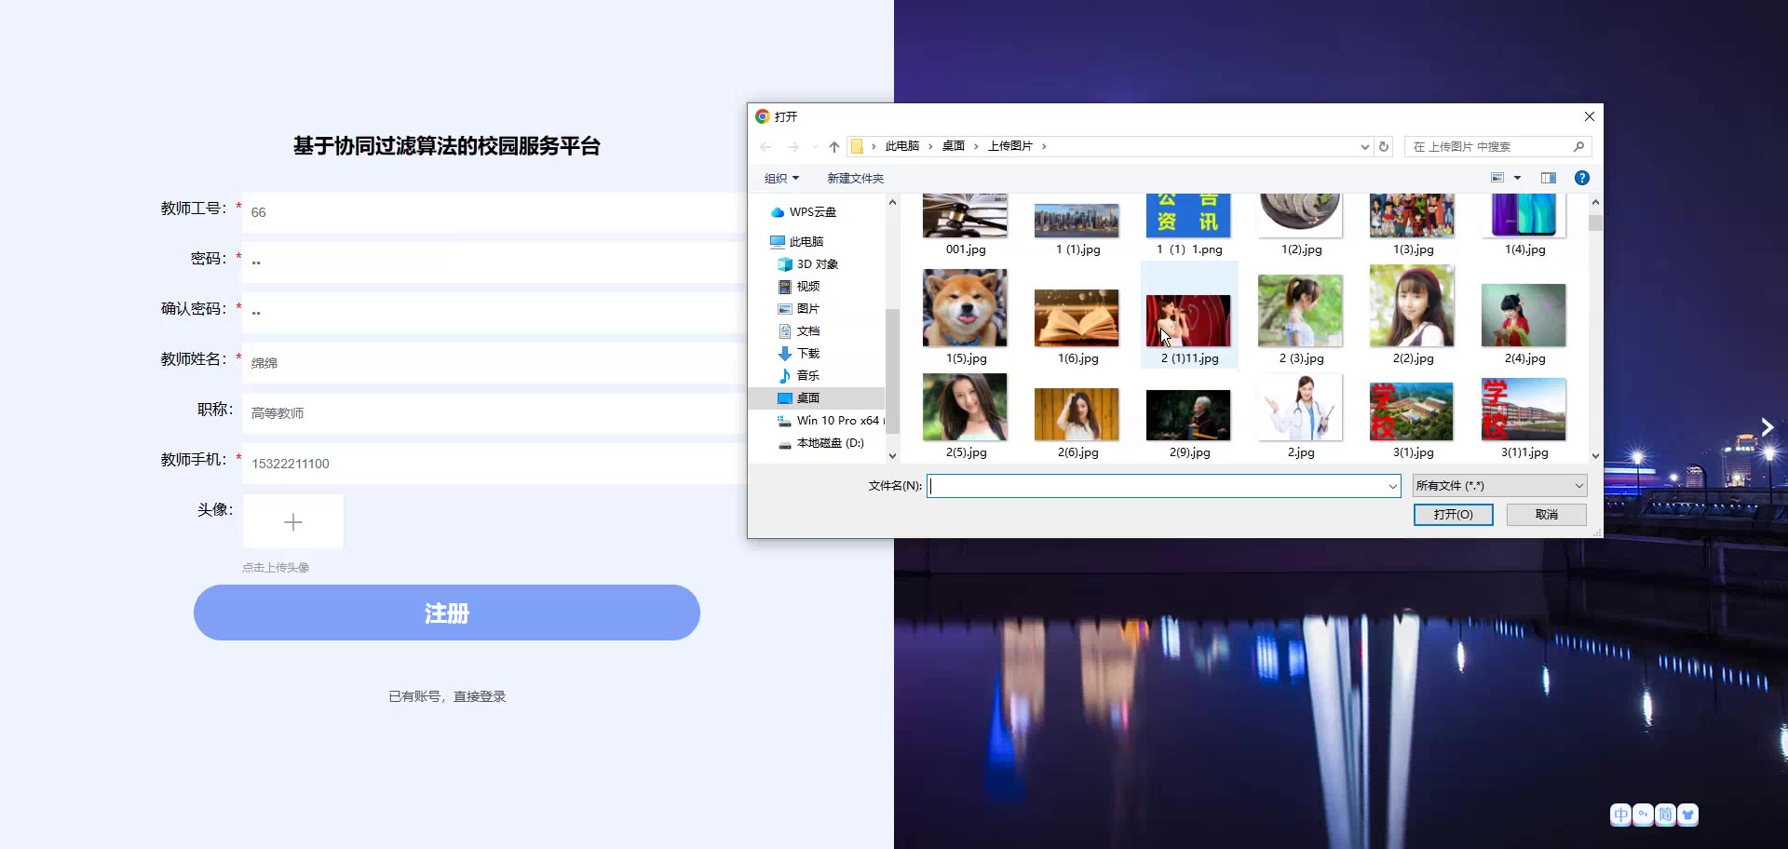Click the up-directory arrow in file dialog
The height and width of the screenshot is (849, 1788).
[833, 147]
